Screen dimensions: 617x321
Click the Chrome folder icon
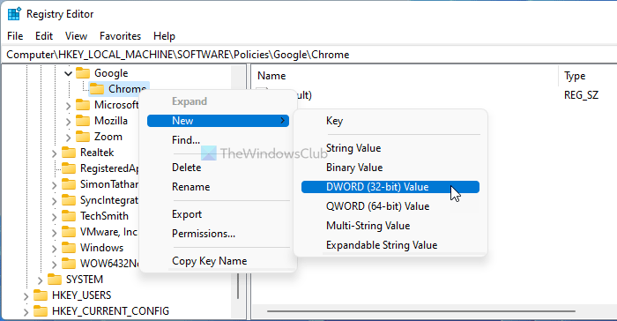[x=97, y=88]
